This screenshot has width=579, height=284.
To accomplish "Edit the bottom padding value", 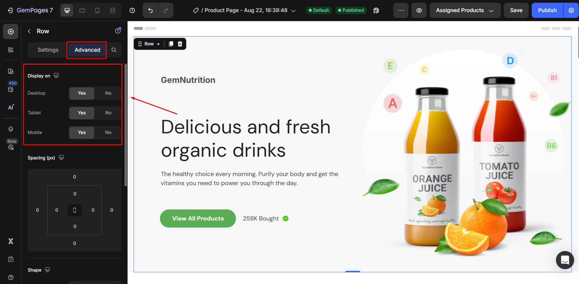I will click(x=75, y=227).
